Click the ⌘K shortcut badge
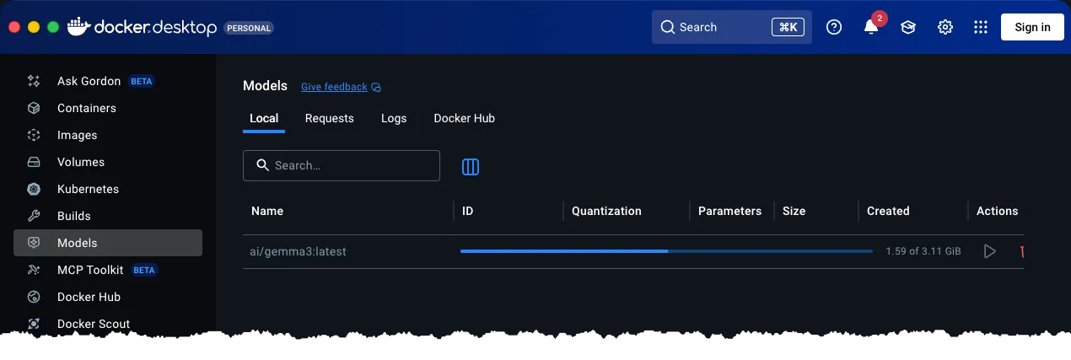Viewport: 1071px width, 360px height. [x=788, y=27]
